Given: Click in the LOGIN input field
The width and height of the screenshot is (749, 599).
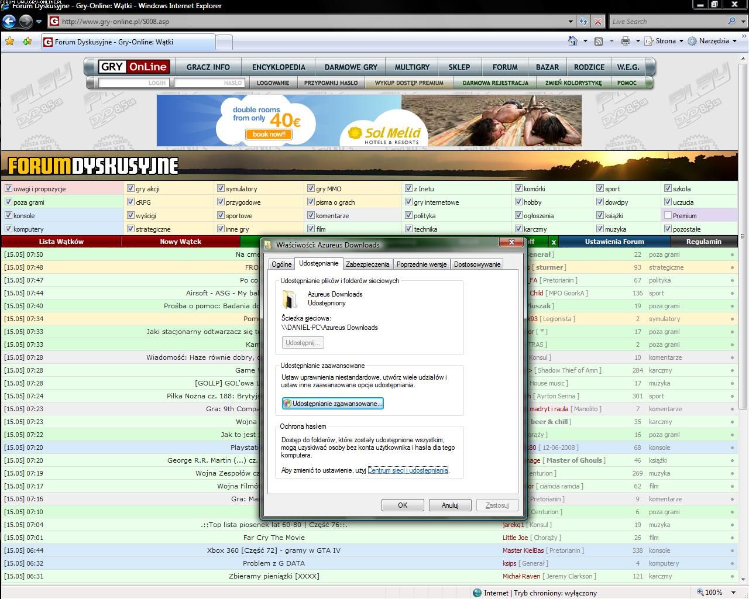Looking at the screenshot, I should [x=133, y=83].
